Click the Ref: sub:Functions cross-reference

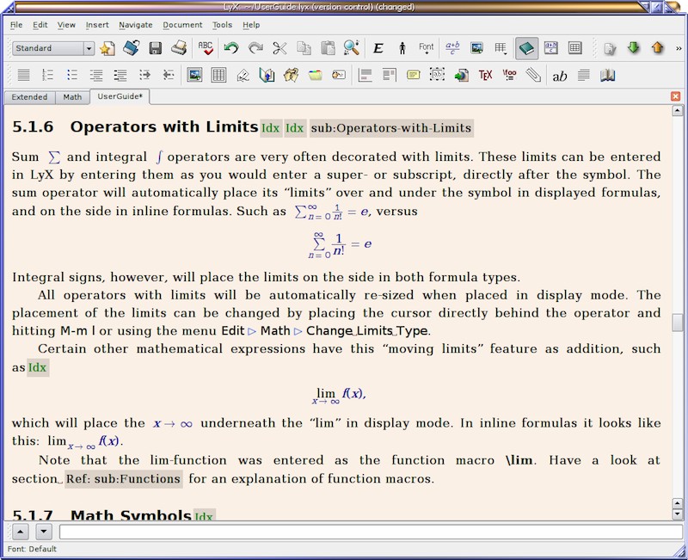pyautogui.click(x=124, y=478)
